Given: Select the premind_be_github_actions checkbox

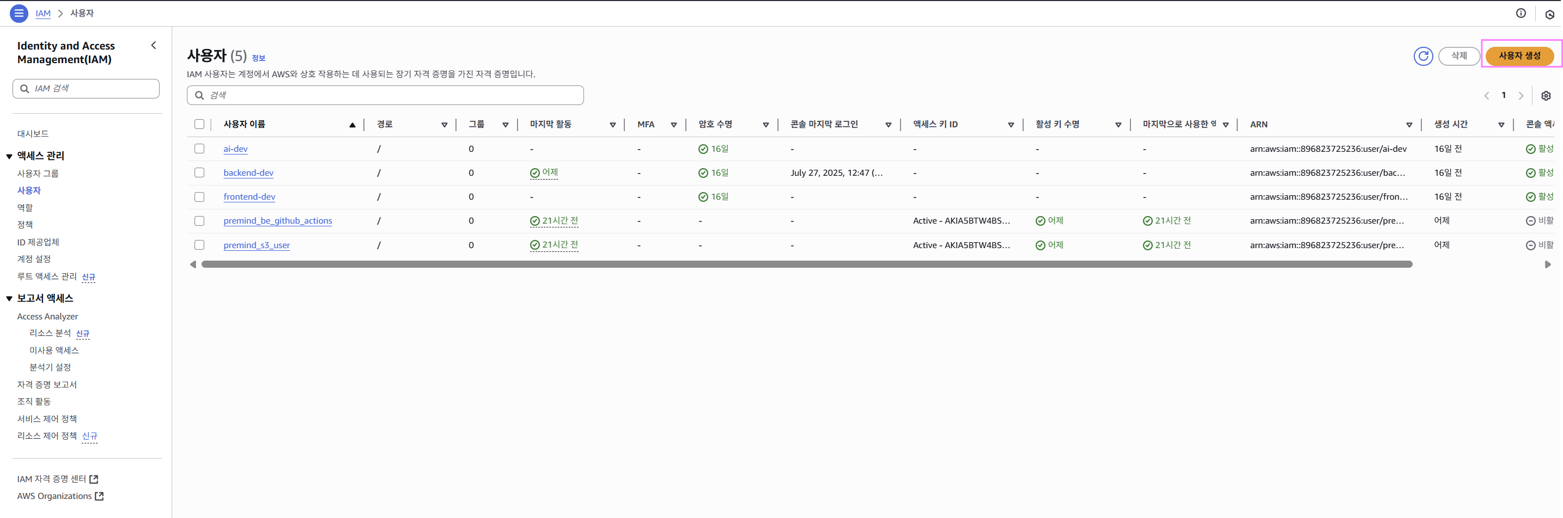Looking at the screenshot, I should 199,221.
